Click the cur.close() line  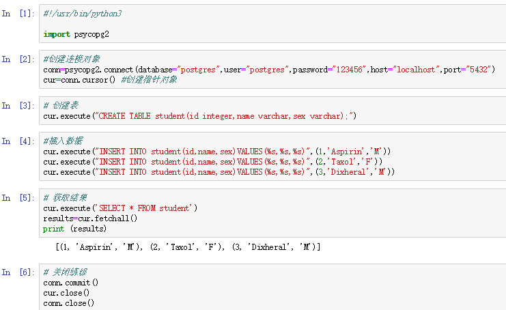[66, 293]
